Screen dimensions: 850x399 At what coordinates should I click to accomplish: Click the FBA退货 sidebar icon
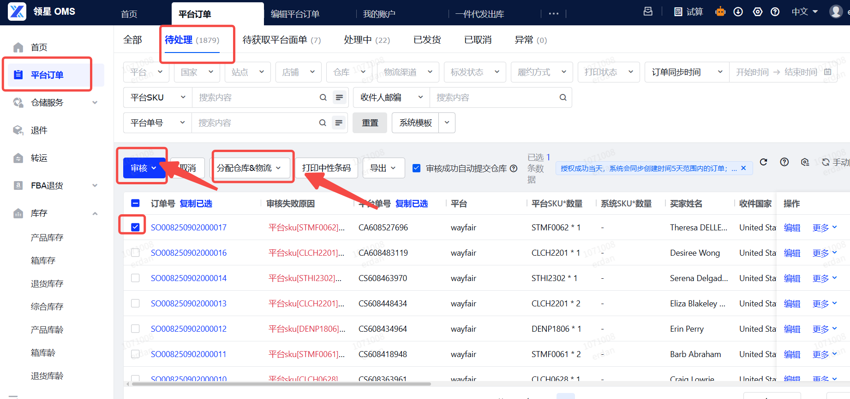pos(18,185)
